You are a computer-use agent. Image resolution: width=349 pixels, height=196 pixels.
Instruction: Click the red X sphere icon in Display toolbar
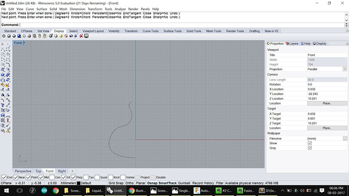point(81,36)
